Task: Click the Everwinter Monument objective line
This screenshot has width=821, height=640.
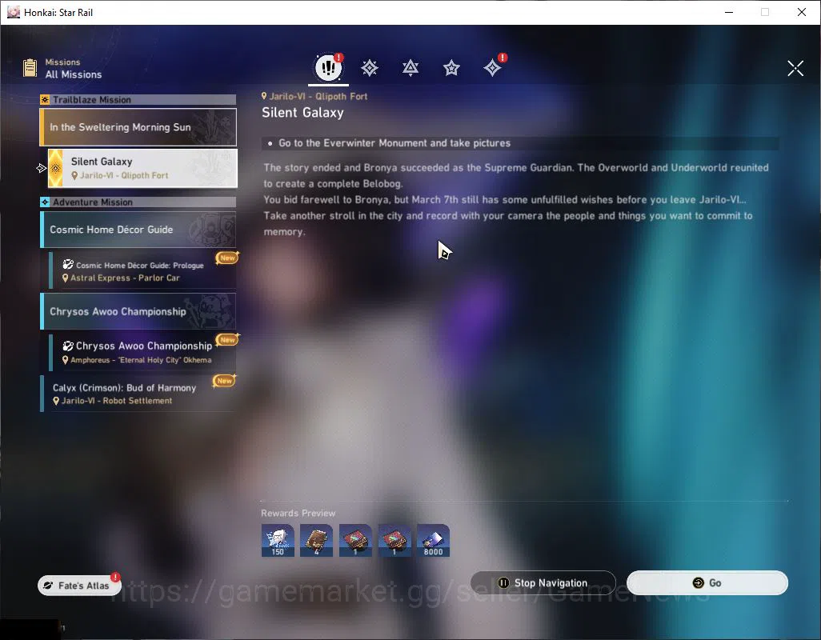Action: (520, 143)
